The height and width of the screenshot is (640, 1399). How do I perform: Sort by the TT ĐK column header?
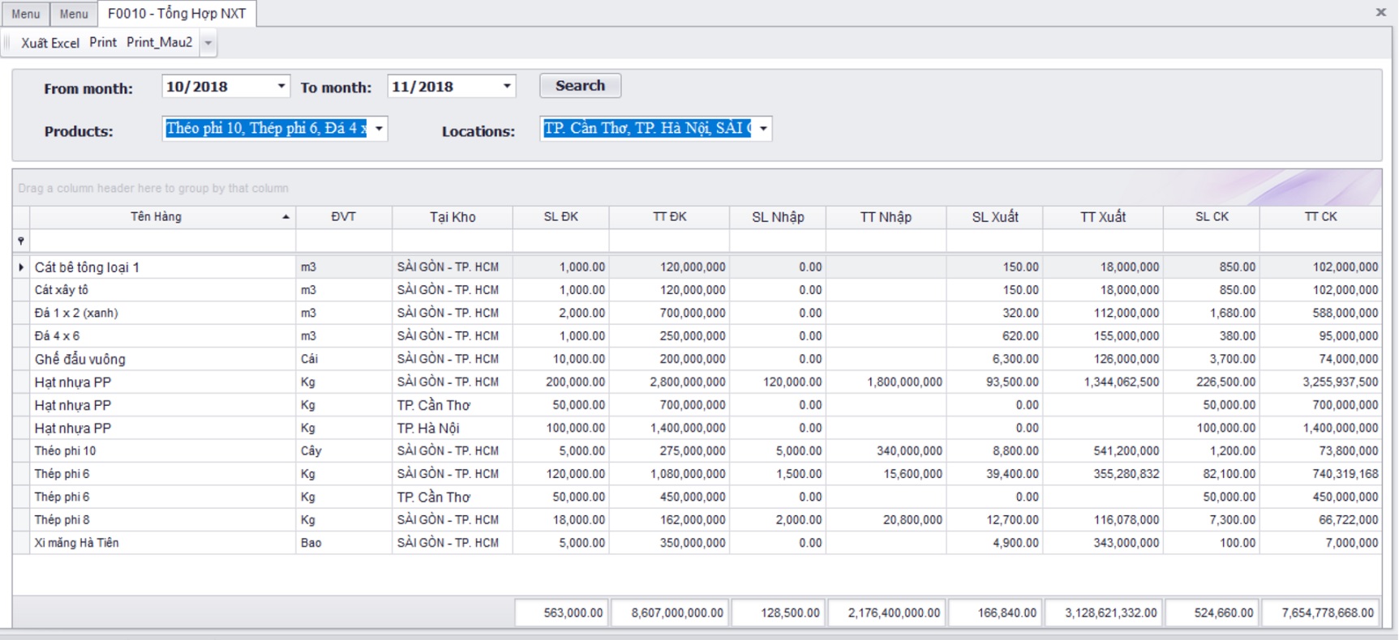click(x=669, y=217)
